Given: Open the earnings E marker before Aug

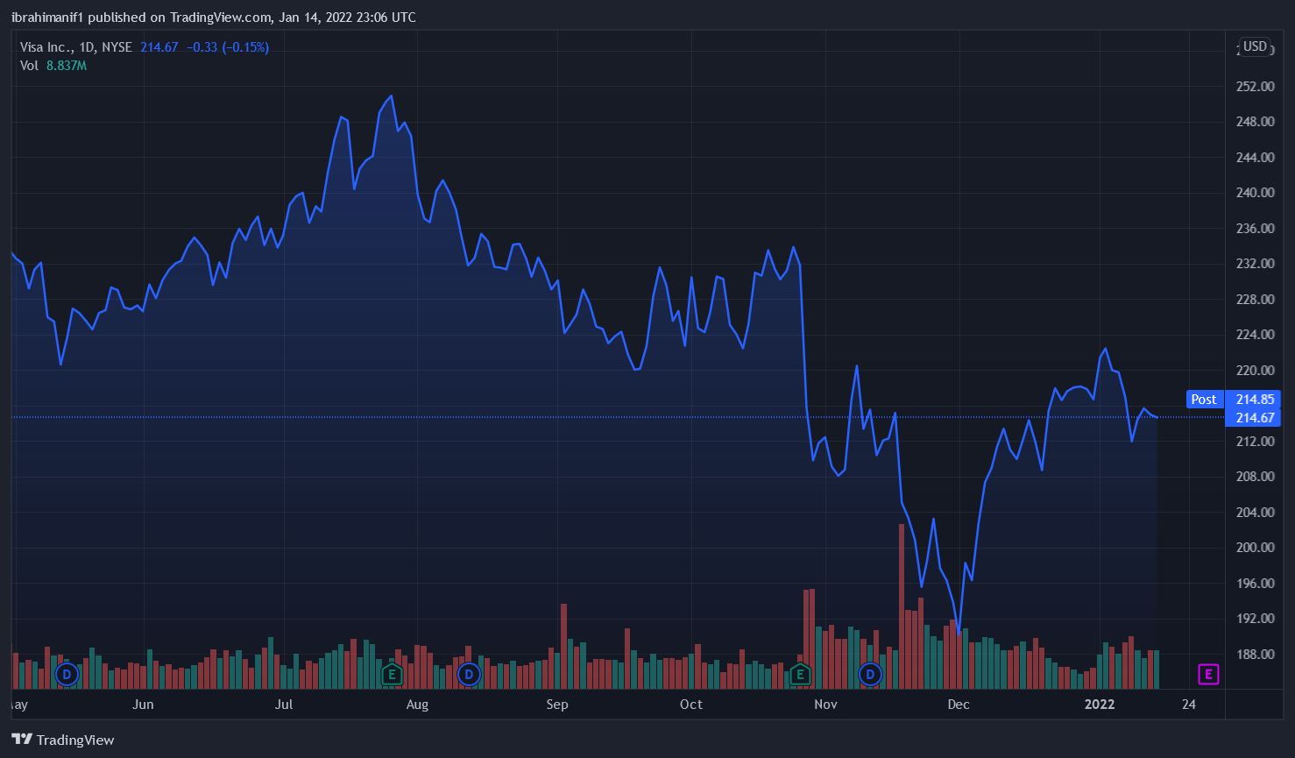Looking at the screenshot, I should [392, 674].
